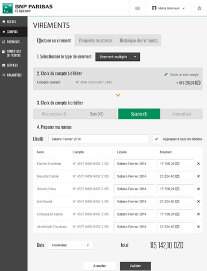Open the Immédiat date dropdown
The height and width of the screenshot is (271, 207).
click(71, 245)
